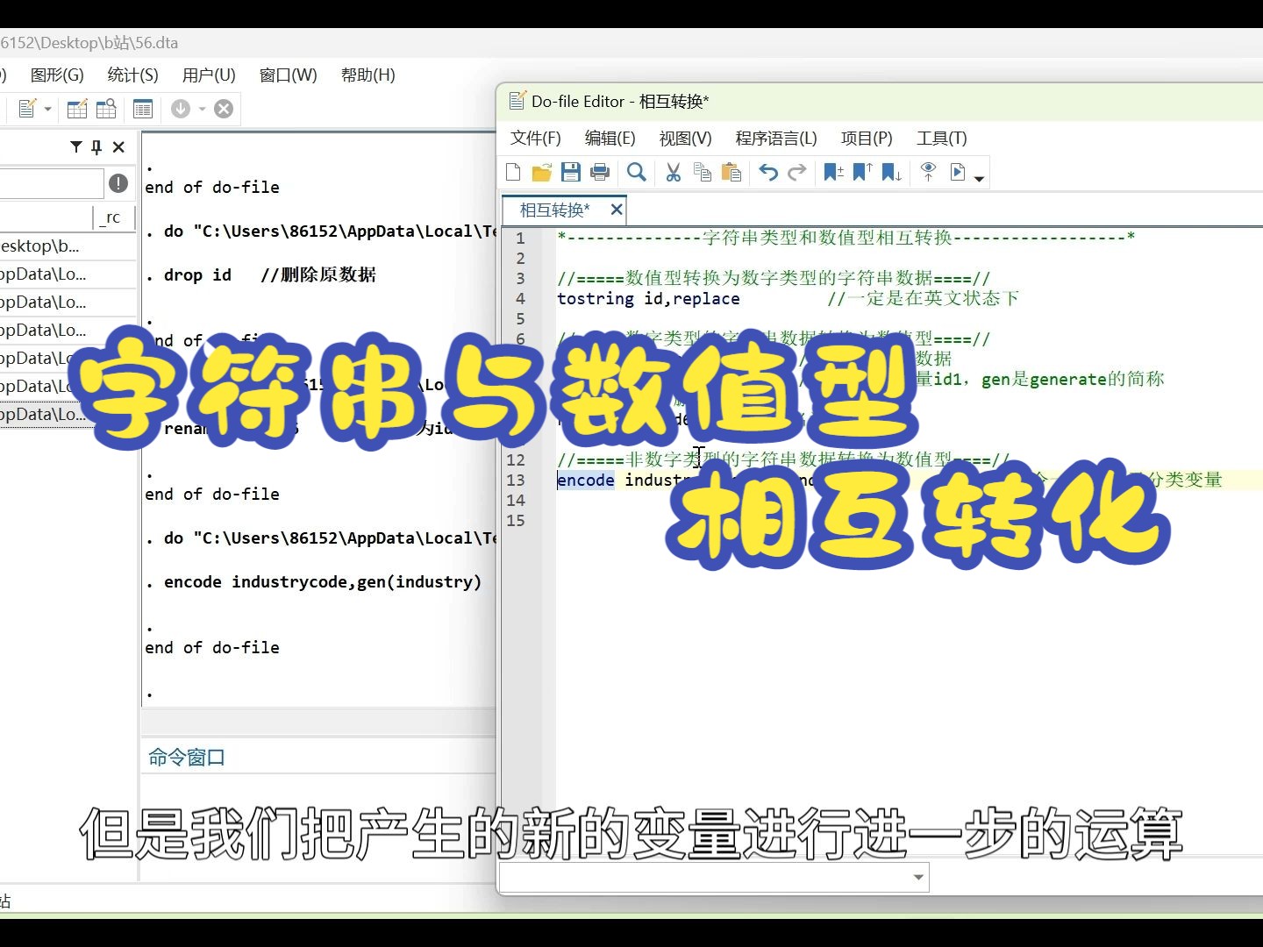This screenshot has width=1263, height=947.
Task: Close the 相互转换* tab
Action: tap(617, 210)
